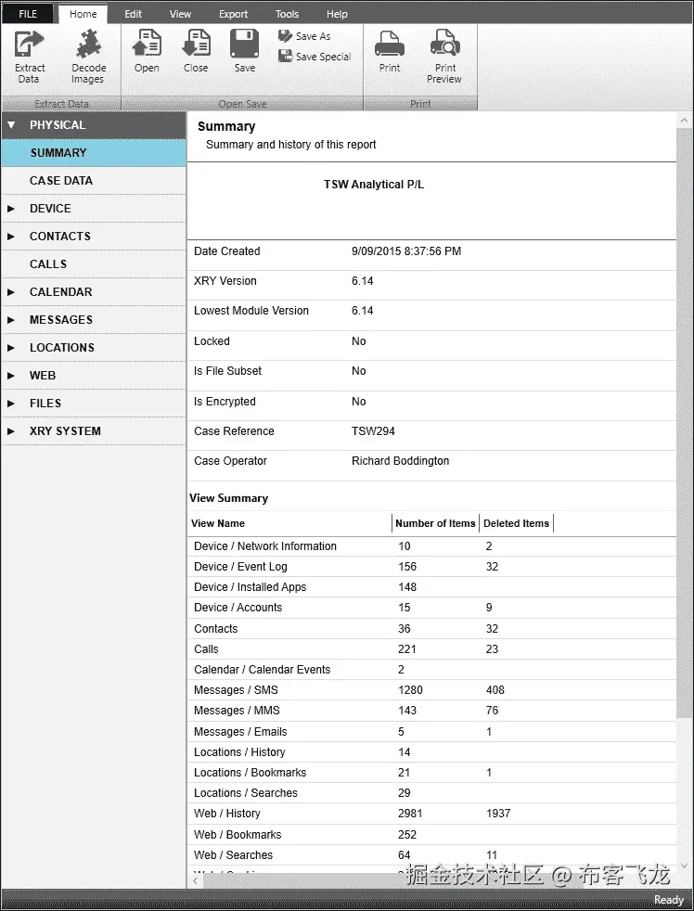Open the Help ribbon tab

(x=337, y=14)
